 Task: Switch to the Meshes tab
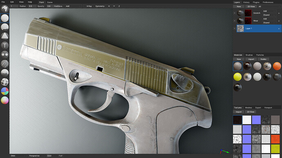coord(248,108)
